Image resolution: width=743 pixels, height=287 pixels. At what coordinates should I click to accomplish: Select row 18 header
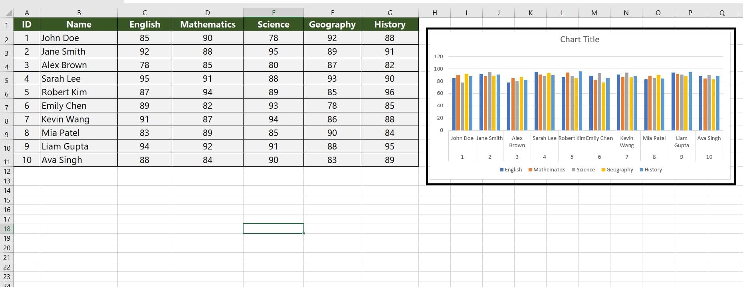tap(7, 229)
